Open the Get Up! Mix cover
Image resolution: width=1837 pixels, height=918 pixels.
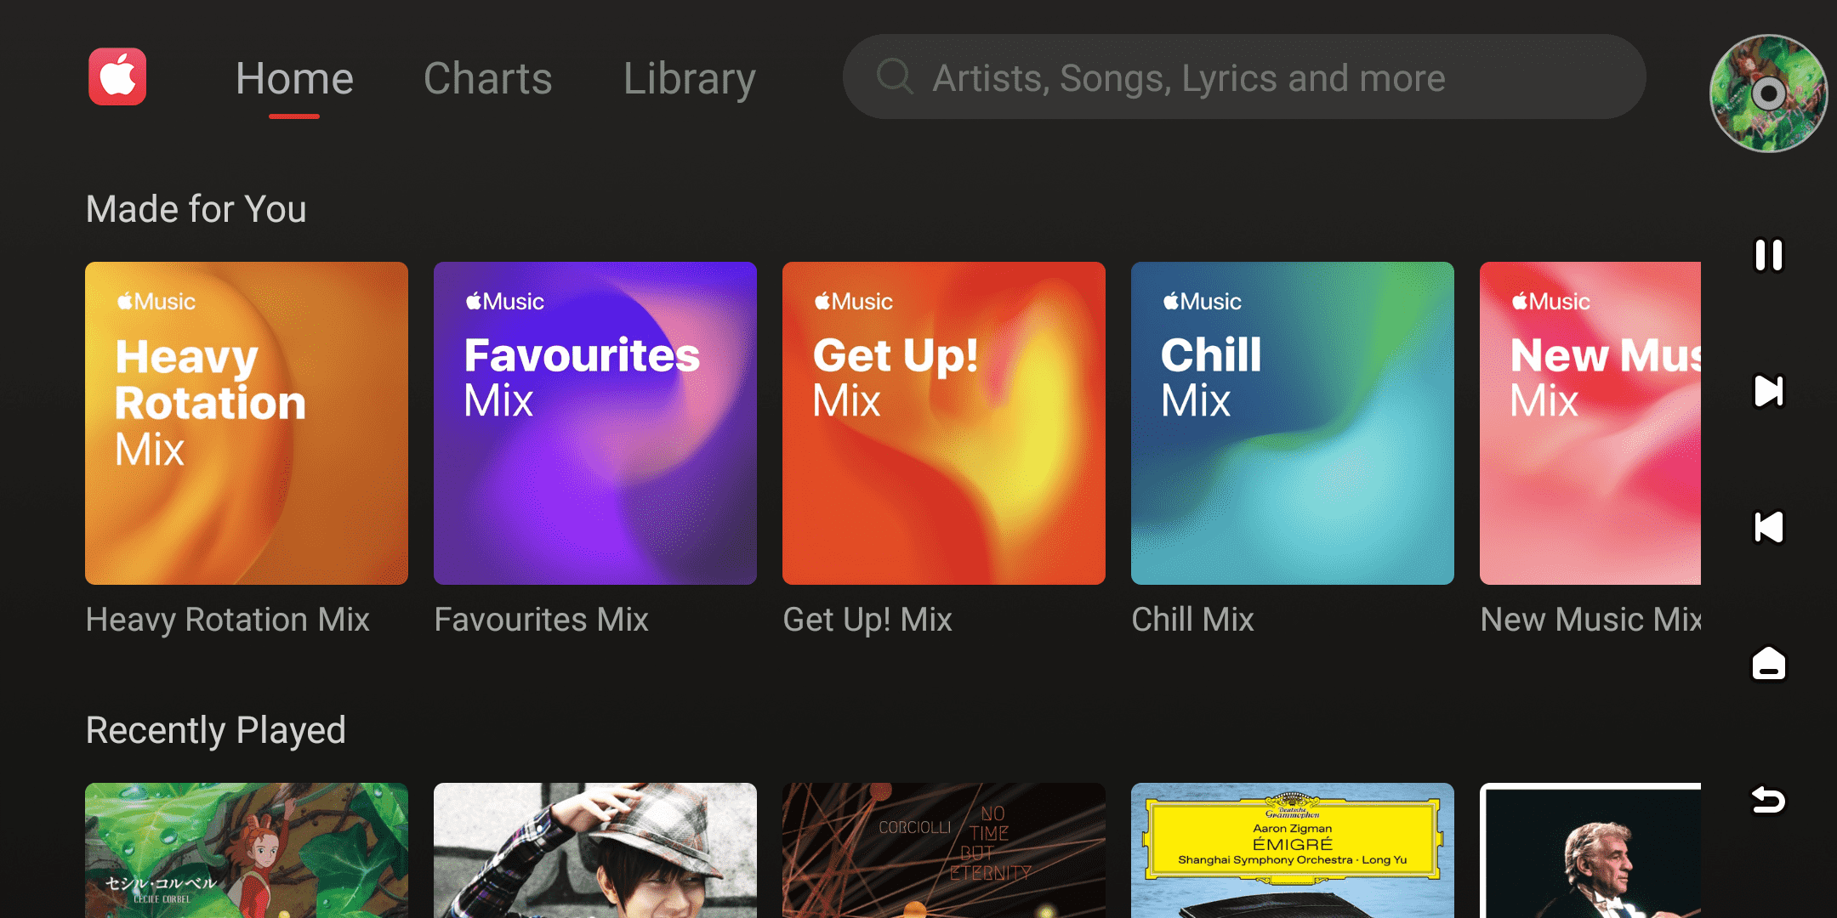pyautogui.click(x=944, y=423)
